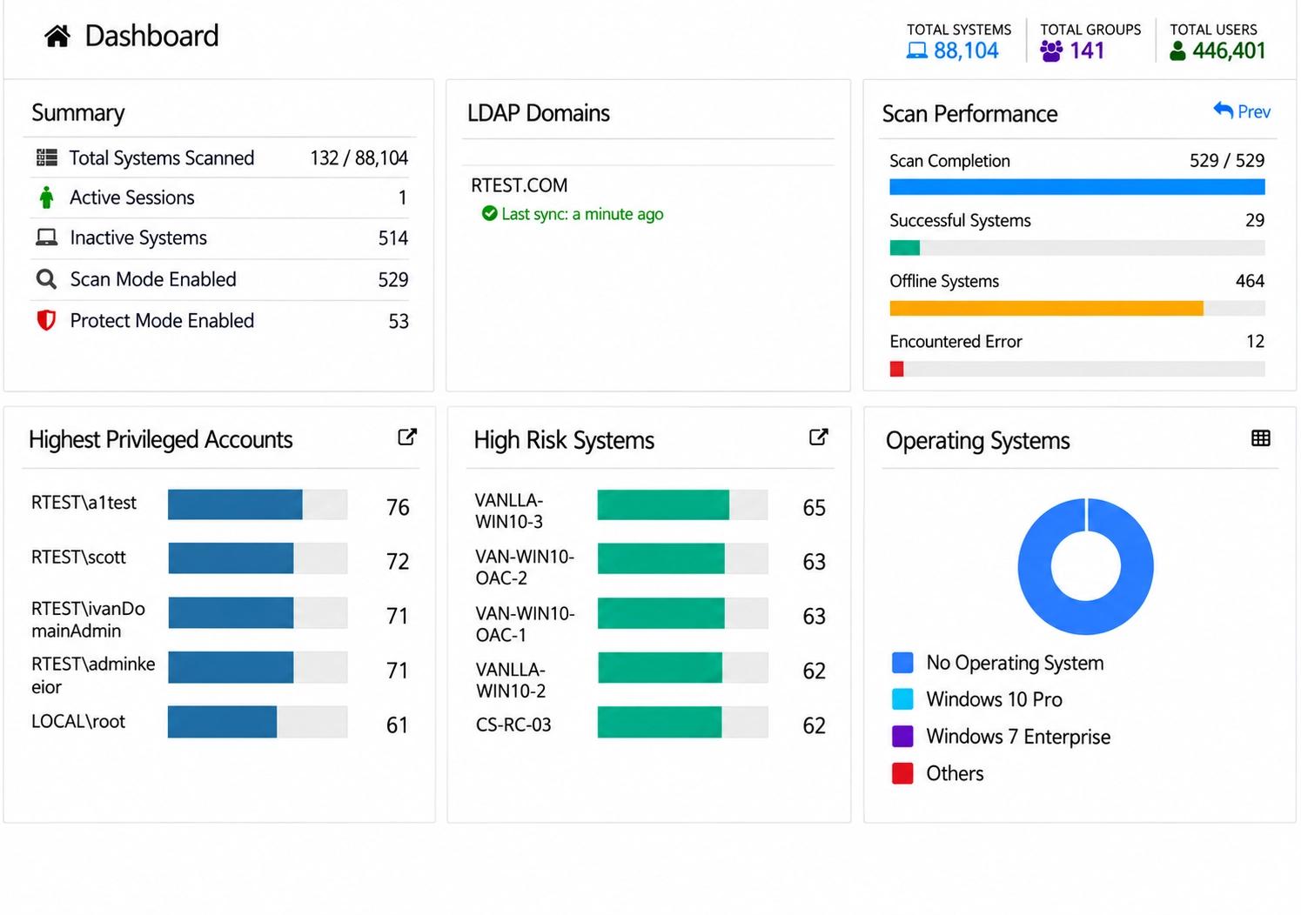Click the Inactive Systems laptop icon
The height and width of the screenshot is (915, 1301).
click(46, 237)
